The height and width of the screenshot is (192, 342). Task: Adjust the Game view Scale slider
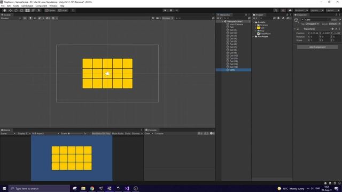tap(75, 133)
